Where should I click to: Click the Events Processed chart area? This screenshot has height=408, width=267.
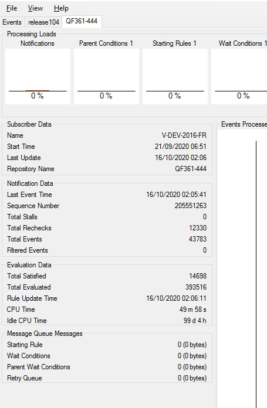[242, 268]
